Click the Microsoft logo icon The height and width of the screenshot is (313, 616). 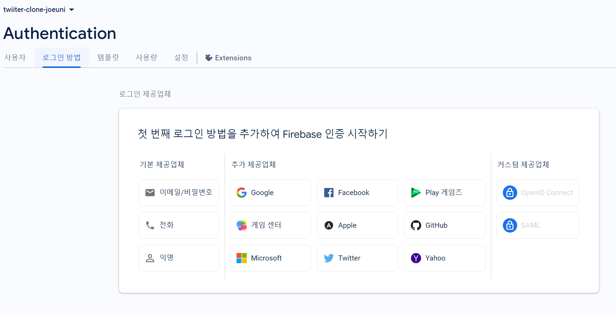pyautogui.click(x=242, y=258)
